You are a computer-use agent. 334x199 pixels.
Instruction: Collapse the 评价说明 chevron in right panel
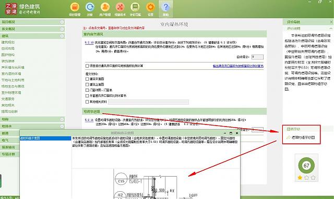(330, 28)
